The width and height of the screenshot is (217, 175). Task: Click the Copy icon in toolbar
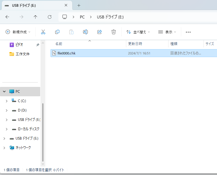point(57,32)
